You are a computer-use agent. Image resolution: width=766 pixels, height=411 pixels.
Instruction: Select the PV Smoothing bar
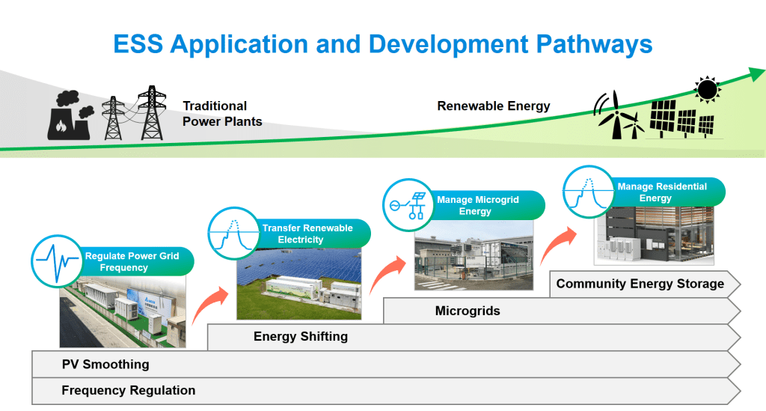pos(385,365)
